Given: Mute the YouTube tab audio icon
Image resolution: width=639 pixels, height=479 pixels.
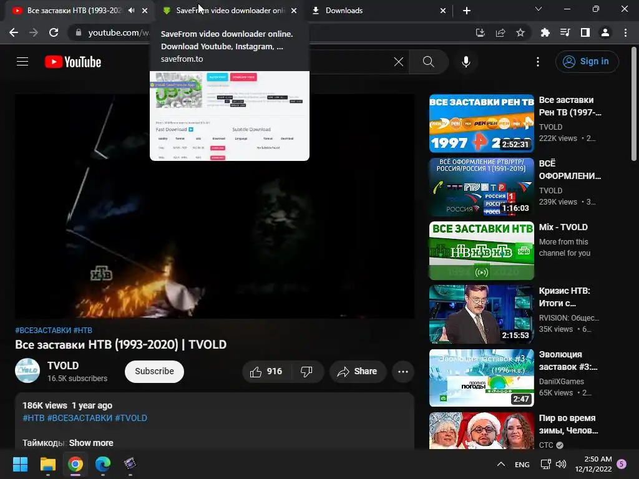Looking at the screenshot, I should click(131, 11).
